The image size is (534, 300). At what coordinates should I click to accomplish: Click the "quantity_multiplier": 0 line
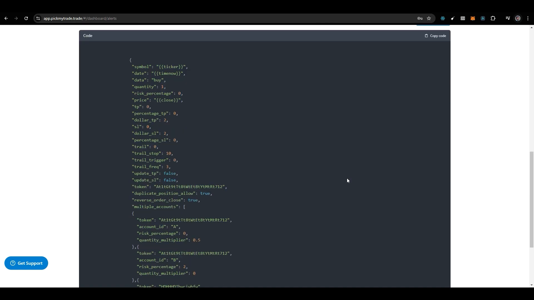[166, 274]
